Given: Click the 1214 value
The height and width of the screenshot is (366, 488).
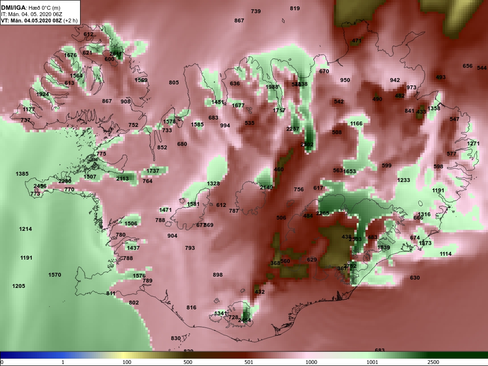Looking at the screenshot, I should click(25, 229).
